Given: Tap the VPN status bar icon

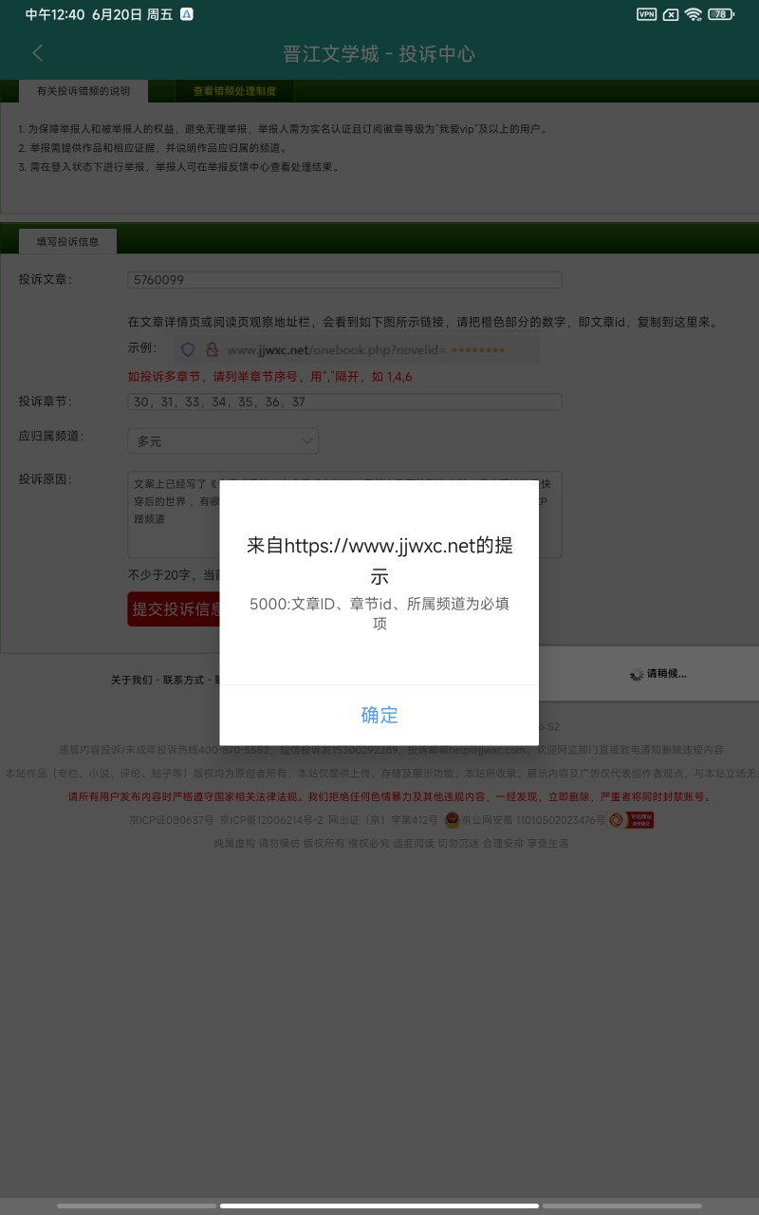Looking at the screenshot, I should 646,14.
